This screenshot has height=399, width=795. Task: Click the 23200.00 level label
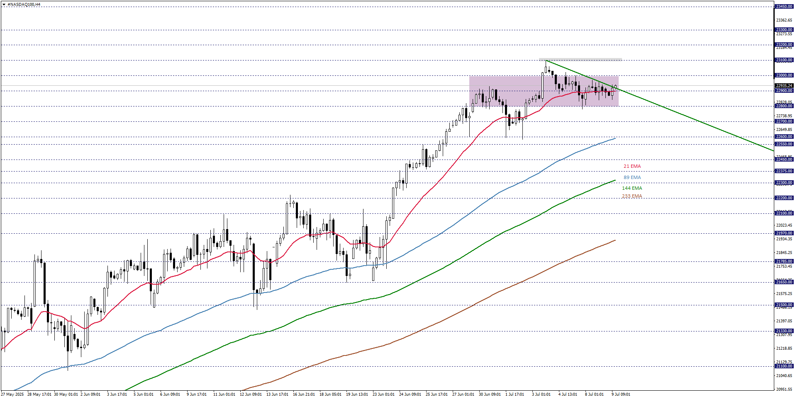pyautogui.click(x=784, y=45)
